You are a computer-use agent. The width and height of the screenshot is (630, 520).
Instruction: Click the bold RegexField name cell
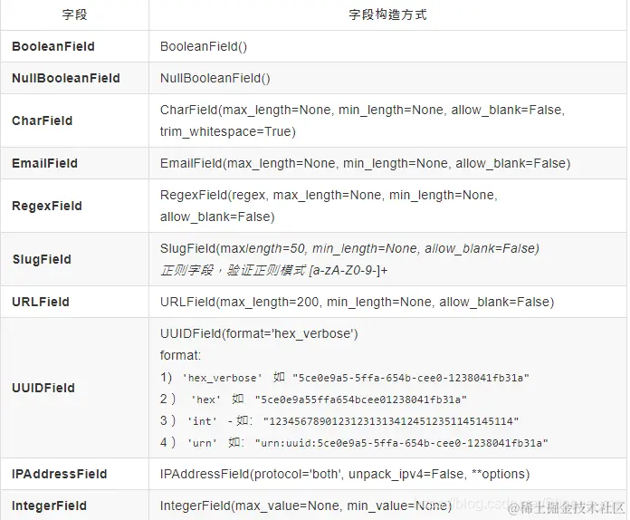[x=47, y=206]
